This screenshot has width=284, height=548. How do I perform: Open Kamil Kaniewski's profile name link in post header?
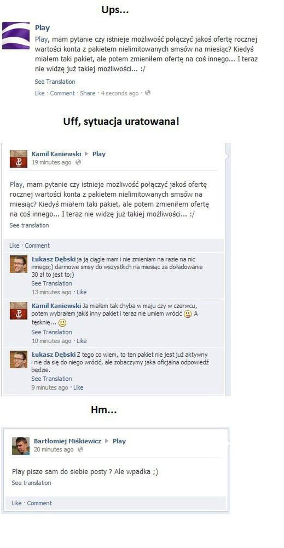coord(56,154)
